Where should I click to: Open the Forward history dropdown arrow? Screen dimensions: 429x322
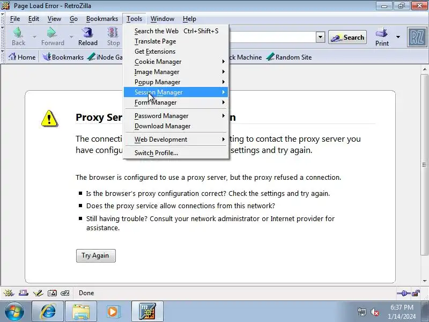[x=71, y=36]
